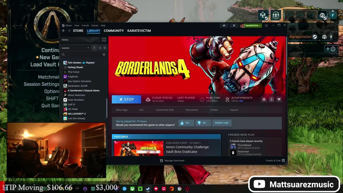Screen dimensions: 343x193
Task: Open Steam in the Windows taskbar
Action: point(148,189)
